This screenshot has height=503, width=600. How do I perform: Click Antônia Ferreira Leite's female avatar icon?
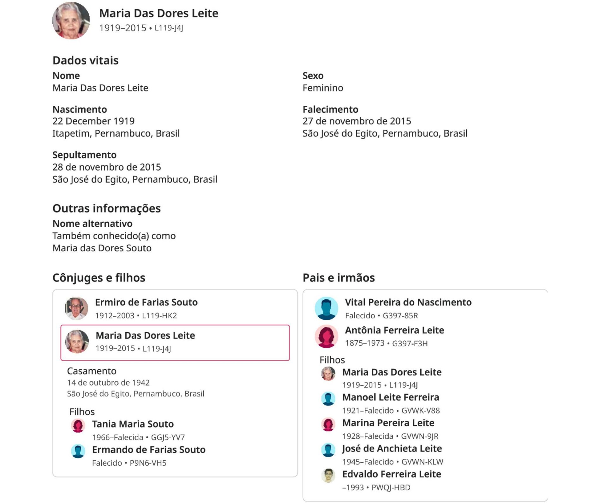pos(326,336)
